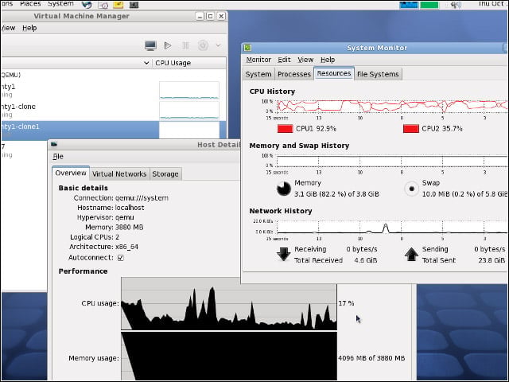The width and height of the screenshot is (509, 382).
Task: Click Name column sort arrow in VM list
Action: coord(146,63)
